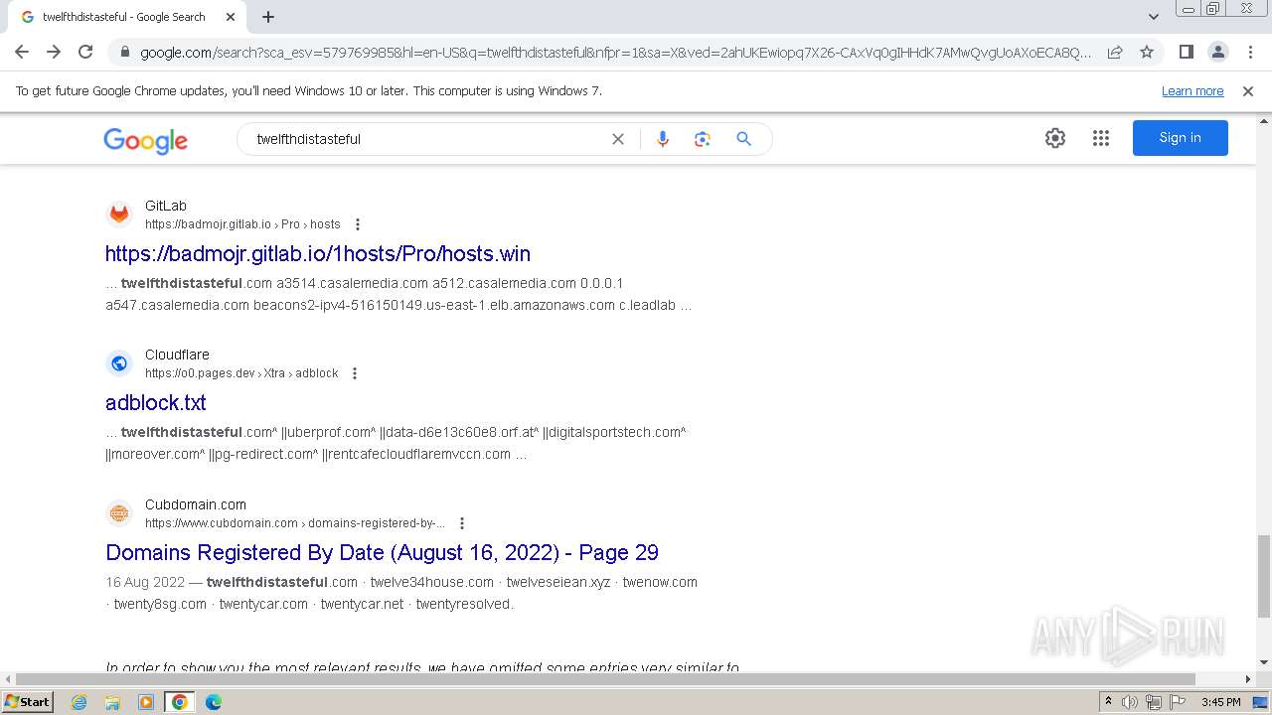Go back to the previous page
Screen dimensions: 1272x715
click(x=22, y=52)
